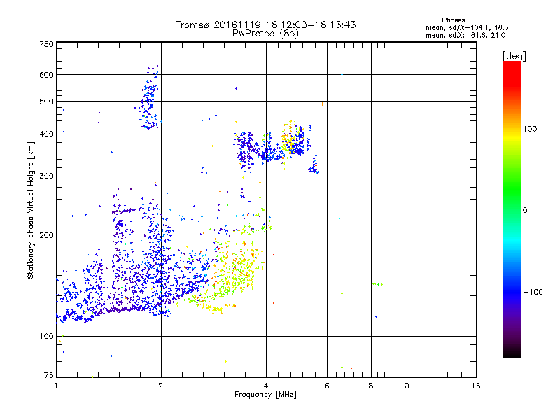Click the 'Phases' header label
Screen dimensions: 560x420
(x=453, y=20)
